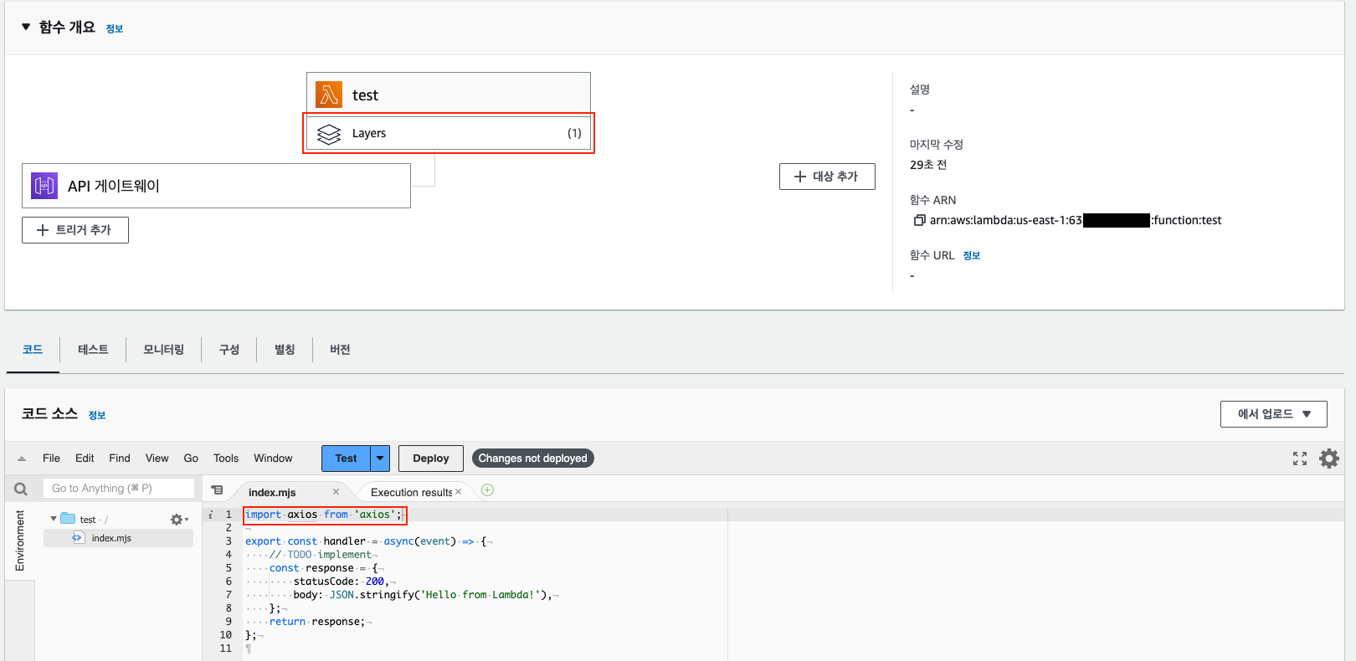The height and width of the screenshot is (661, 1356).
Task: Open 정보 link next to 함수 개요
Action: 115,29
